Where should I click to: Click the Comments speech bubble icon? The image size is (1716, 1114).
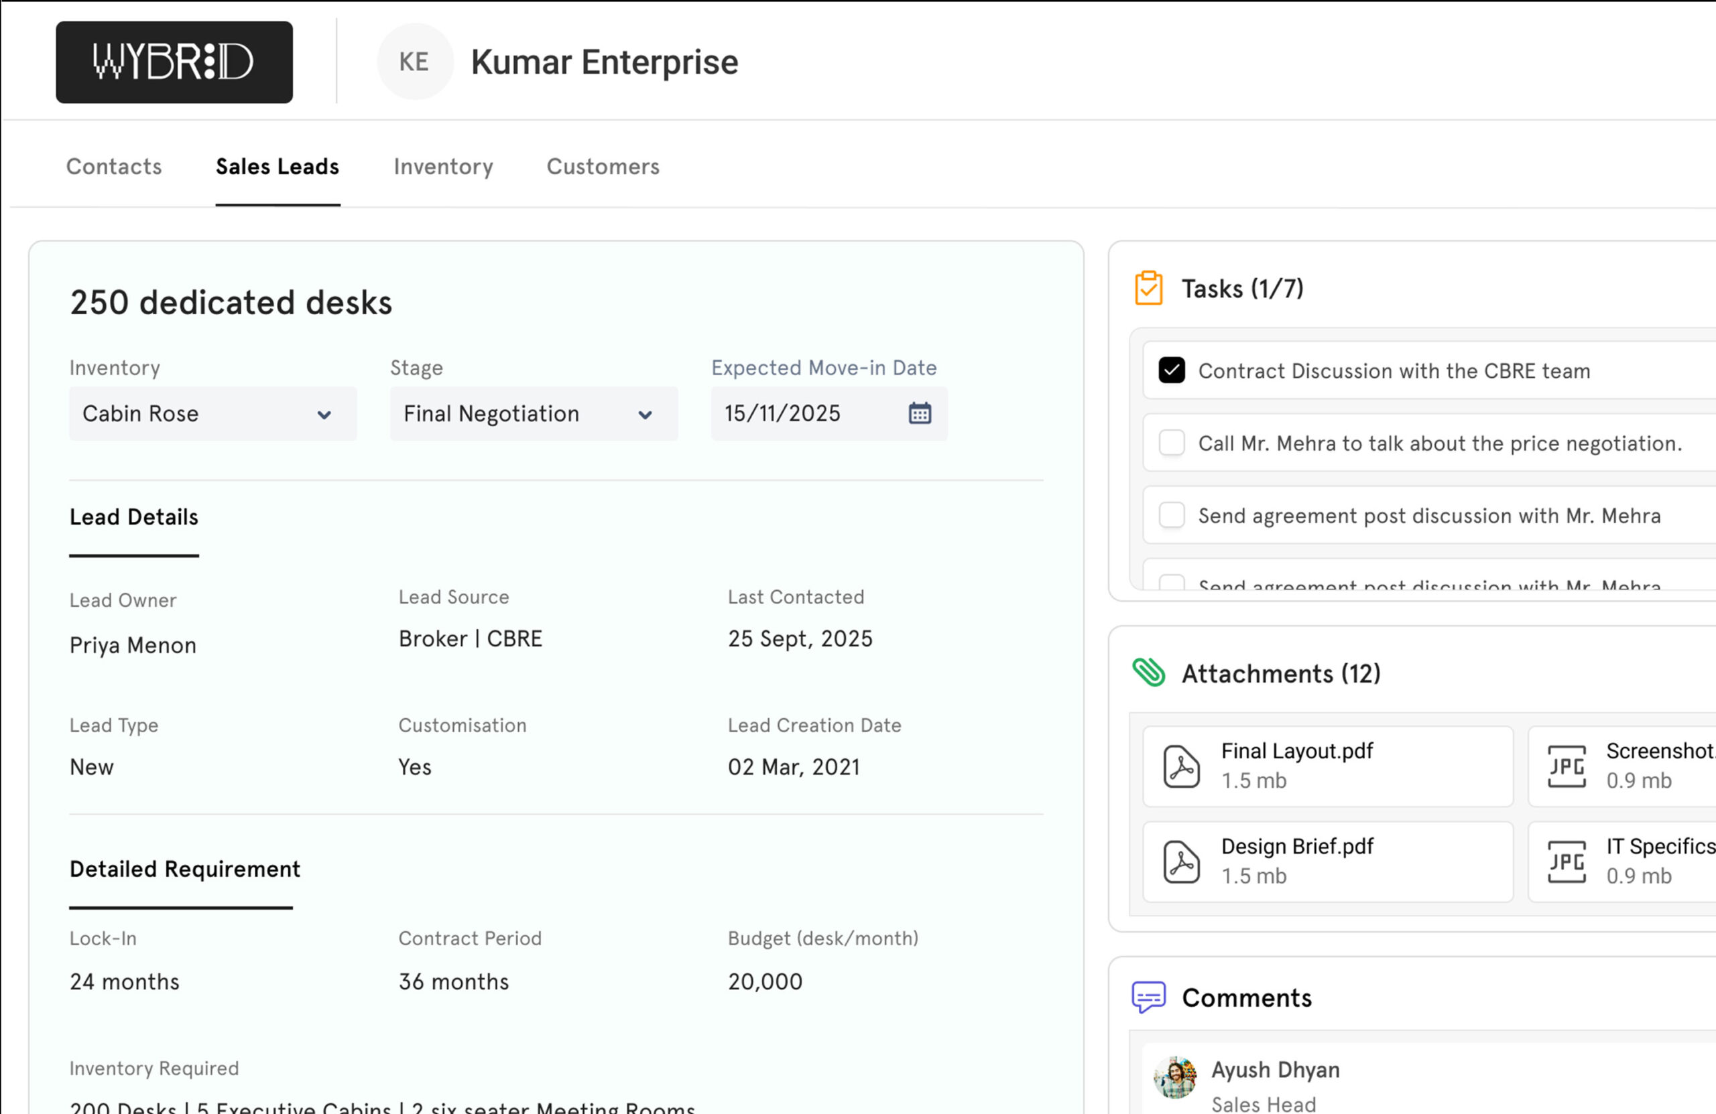point(1148,997)
